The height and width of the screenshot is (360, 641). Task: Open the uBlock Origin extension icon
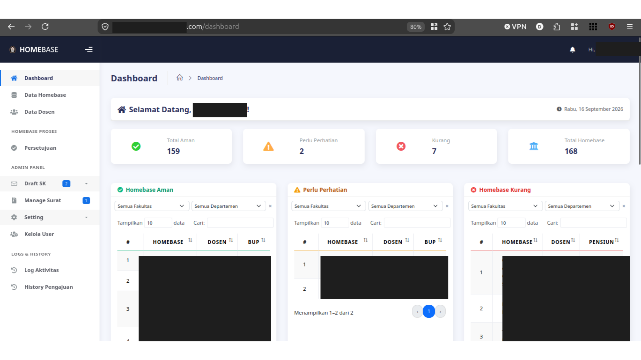[612, 27]
